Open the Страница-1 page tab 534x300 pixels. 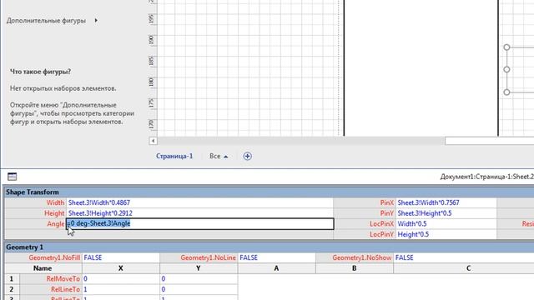click(x=174, y=156)
